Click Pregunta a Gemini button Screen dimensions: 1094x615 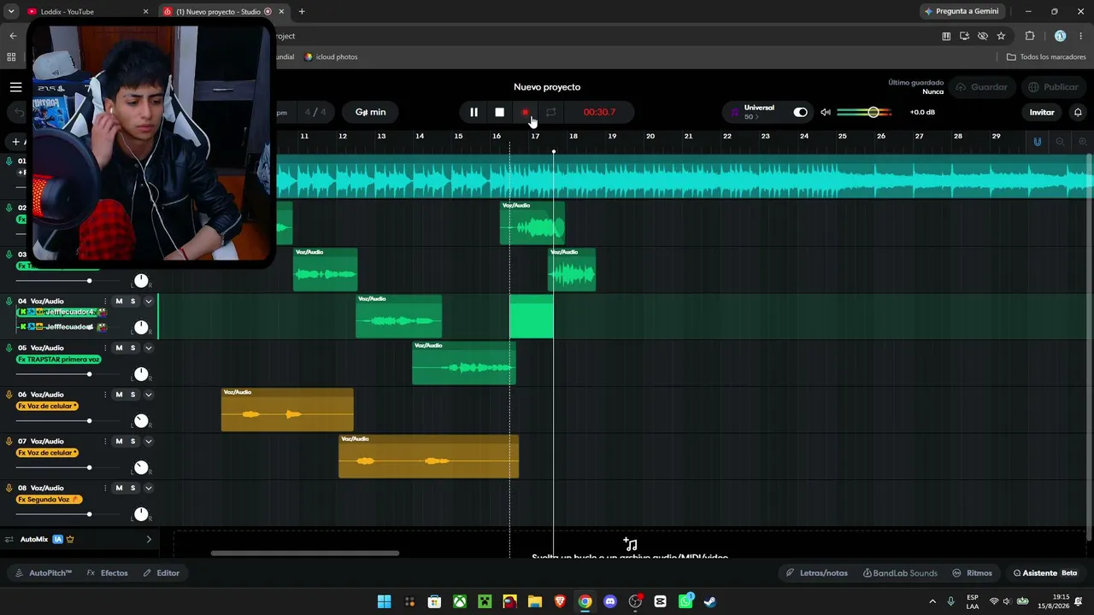click(962, 12)
